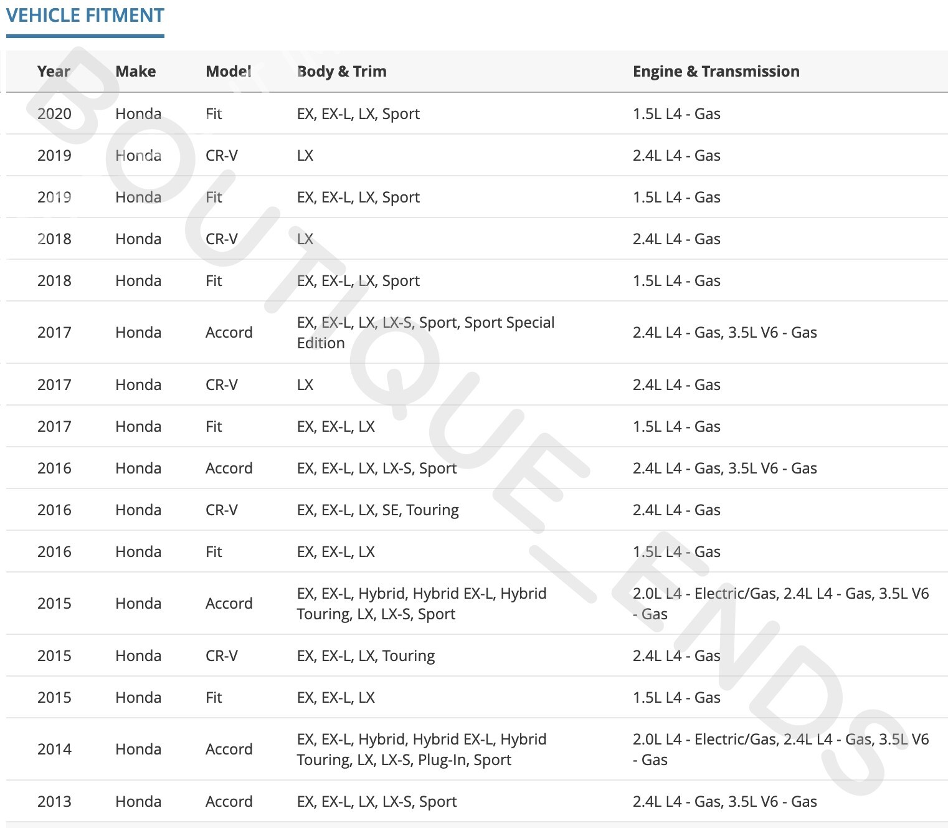Click trim 'EX, EX-L, LX, LX-S, Sport' in 2016 row
This screenshot has width=948, height=828.
pyautogui.click(x=377, y=469)
